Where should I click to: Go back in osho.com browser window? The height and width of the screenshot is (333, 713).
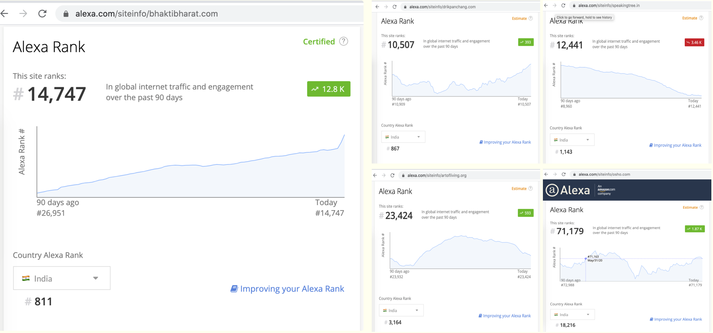[x=546, y=174]
